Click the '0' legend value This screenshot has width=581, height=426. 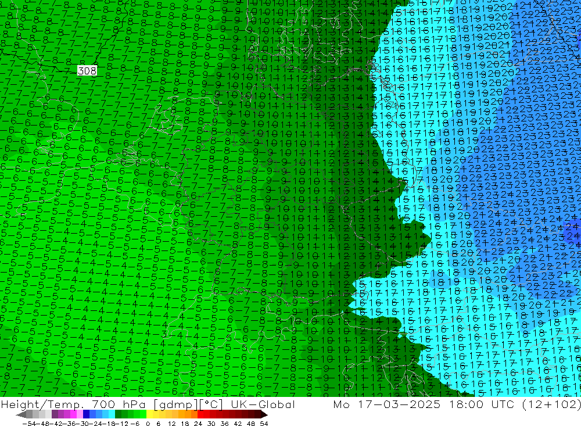tap(148, 423)
